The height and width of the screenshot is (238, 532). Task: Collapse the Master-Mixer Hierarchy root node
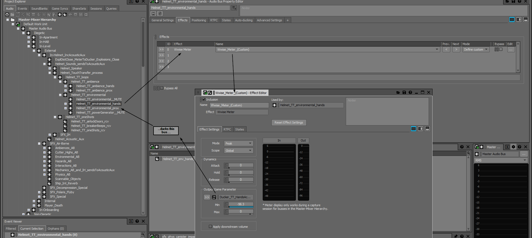pos(7,20)
